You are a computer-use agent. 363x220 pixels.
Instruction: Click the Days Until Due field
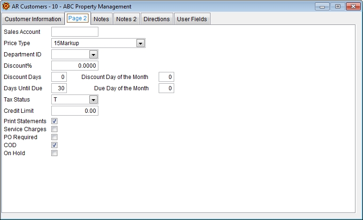(x=59, y=88)
